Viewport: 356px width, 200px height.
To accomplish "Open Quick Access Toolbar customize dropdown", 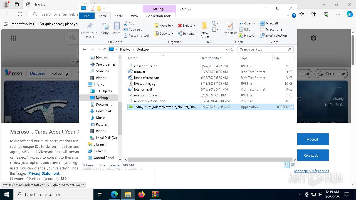I will (x=104, y=8).
